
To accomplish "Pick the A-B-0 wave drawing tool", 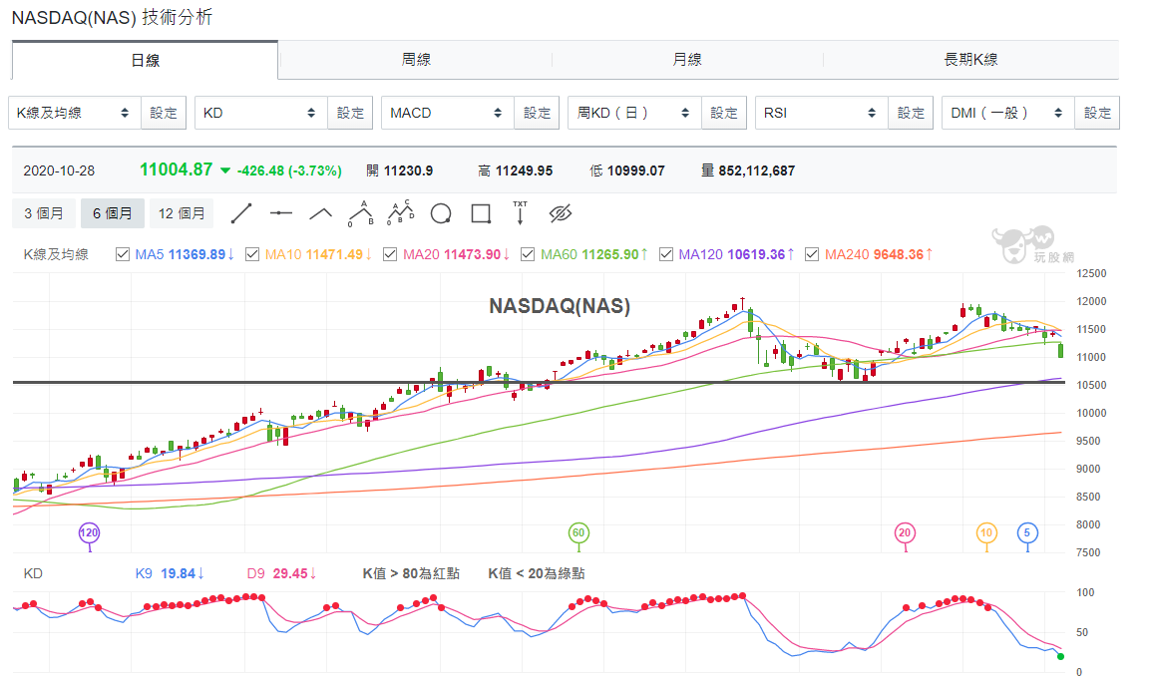I will click(x=360, y=213).
